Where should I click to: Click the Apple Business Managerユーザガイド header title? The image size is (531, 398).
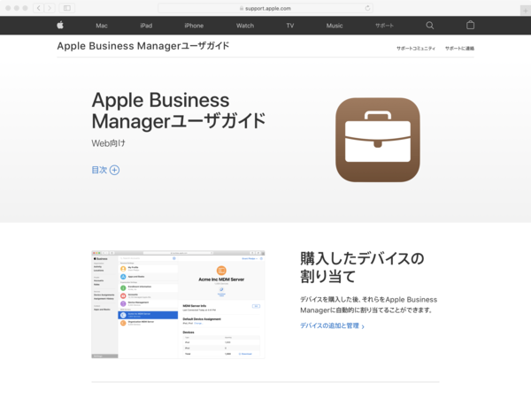point(142,46)
